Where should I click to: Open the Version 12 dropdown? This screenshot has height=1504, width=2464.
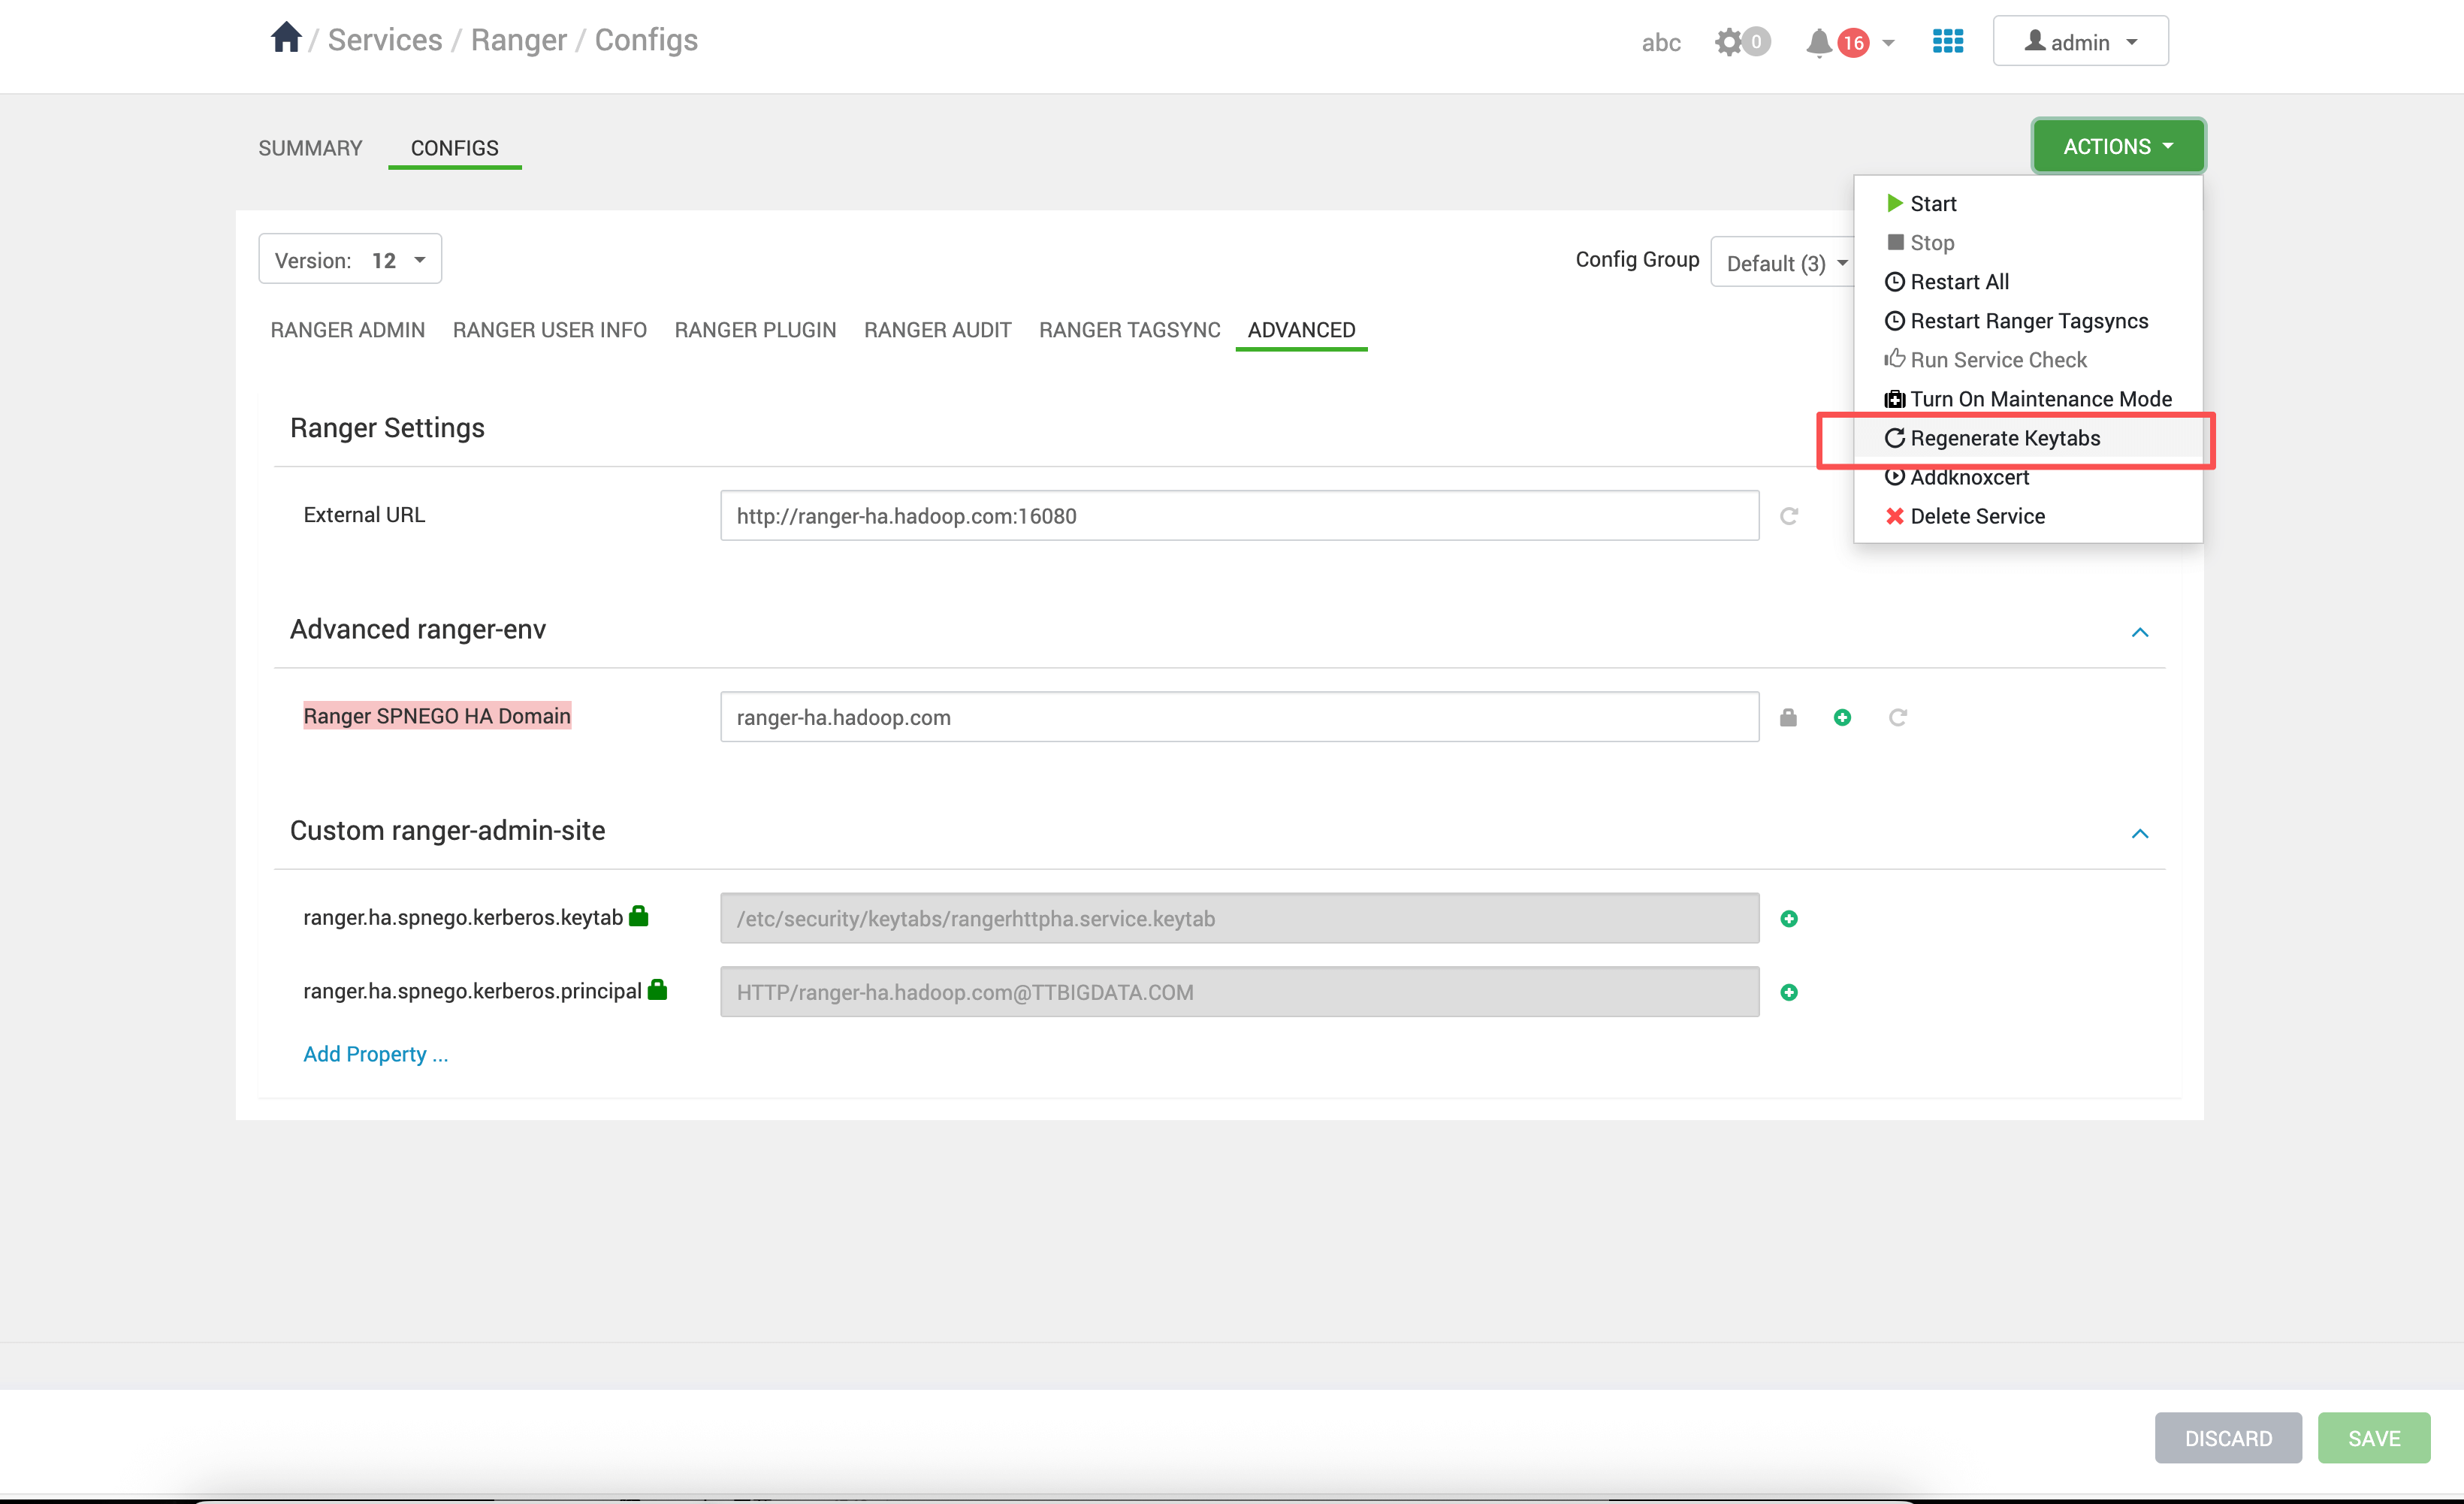350,260
